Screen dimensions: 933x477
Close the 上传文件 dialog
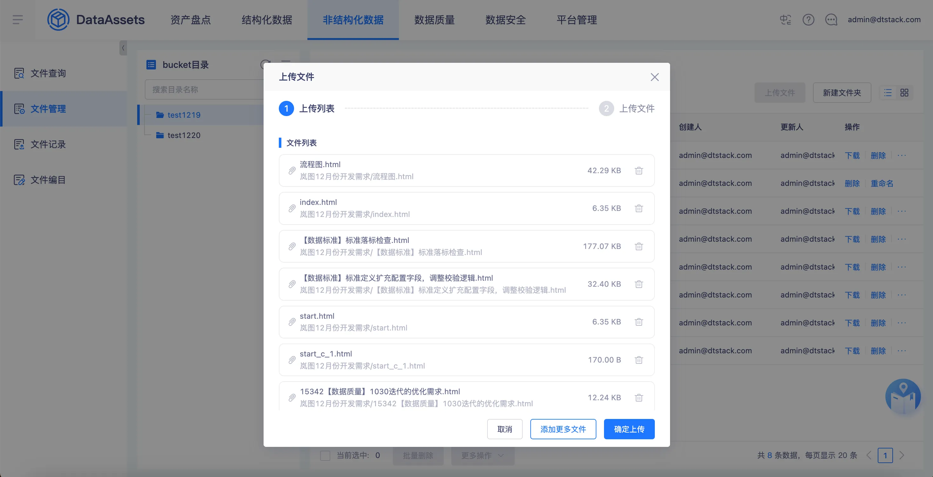(654, 77)
